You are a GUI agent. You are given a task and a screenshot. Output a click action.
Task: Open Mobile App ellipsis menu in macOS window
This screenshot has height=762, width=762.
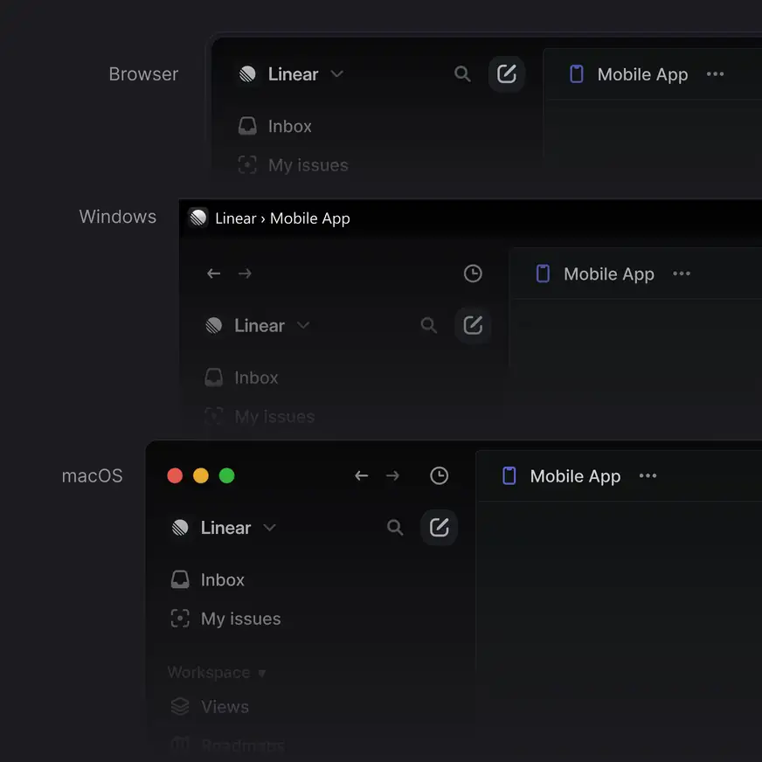(648, 475)
